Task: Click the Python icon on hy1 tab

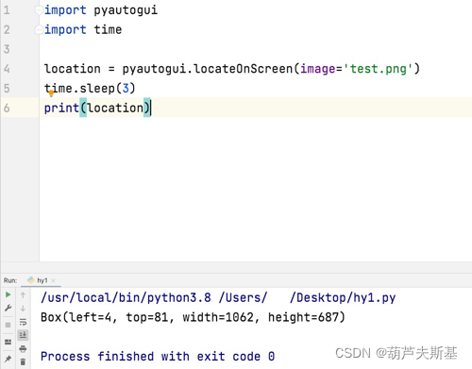Action: point(31,280)
